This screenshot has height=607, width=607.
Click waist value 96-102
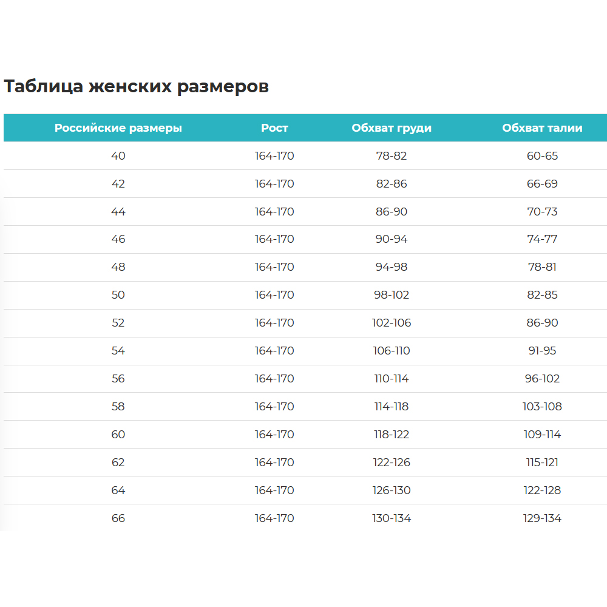(542, 379)
